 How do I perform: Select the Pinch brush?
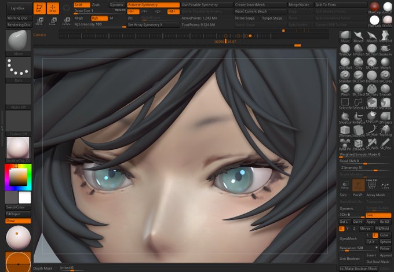[x=345, y=90]
